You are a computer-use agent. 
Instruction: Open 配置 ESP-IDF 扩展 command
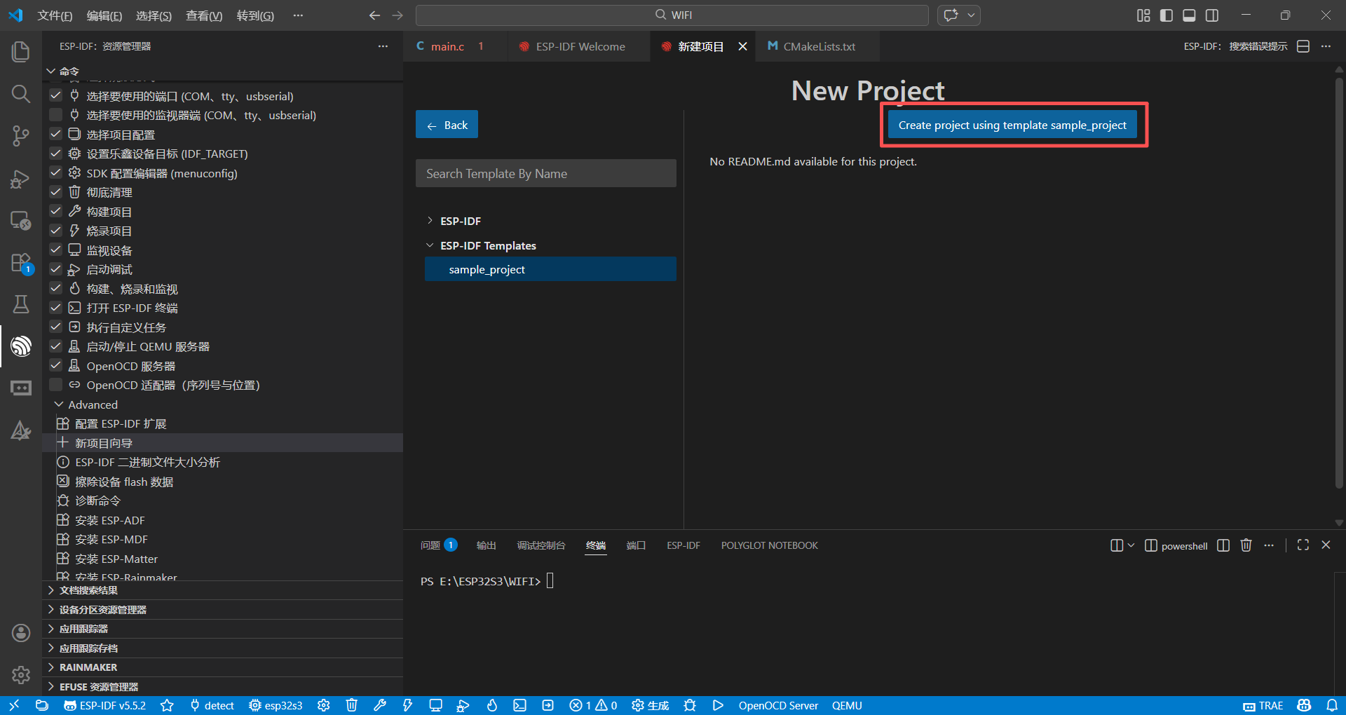pyautogui.click(x=223, y=423)
